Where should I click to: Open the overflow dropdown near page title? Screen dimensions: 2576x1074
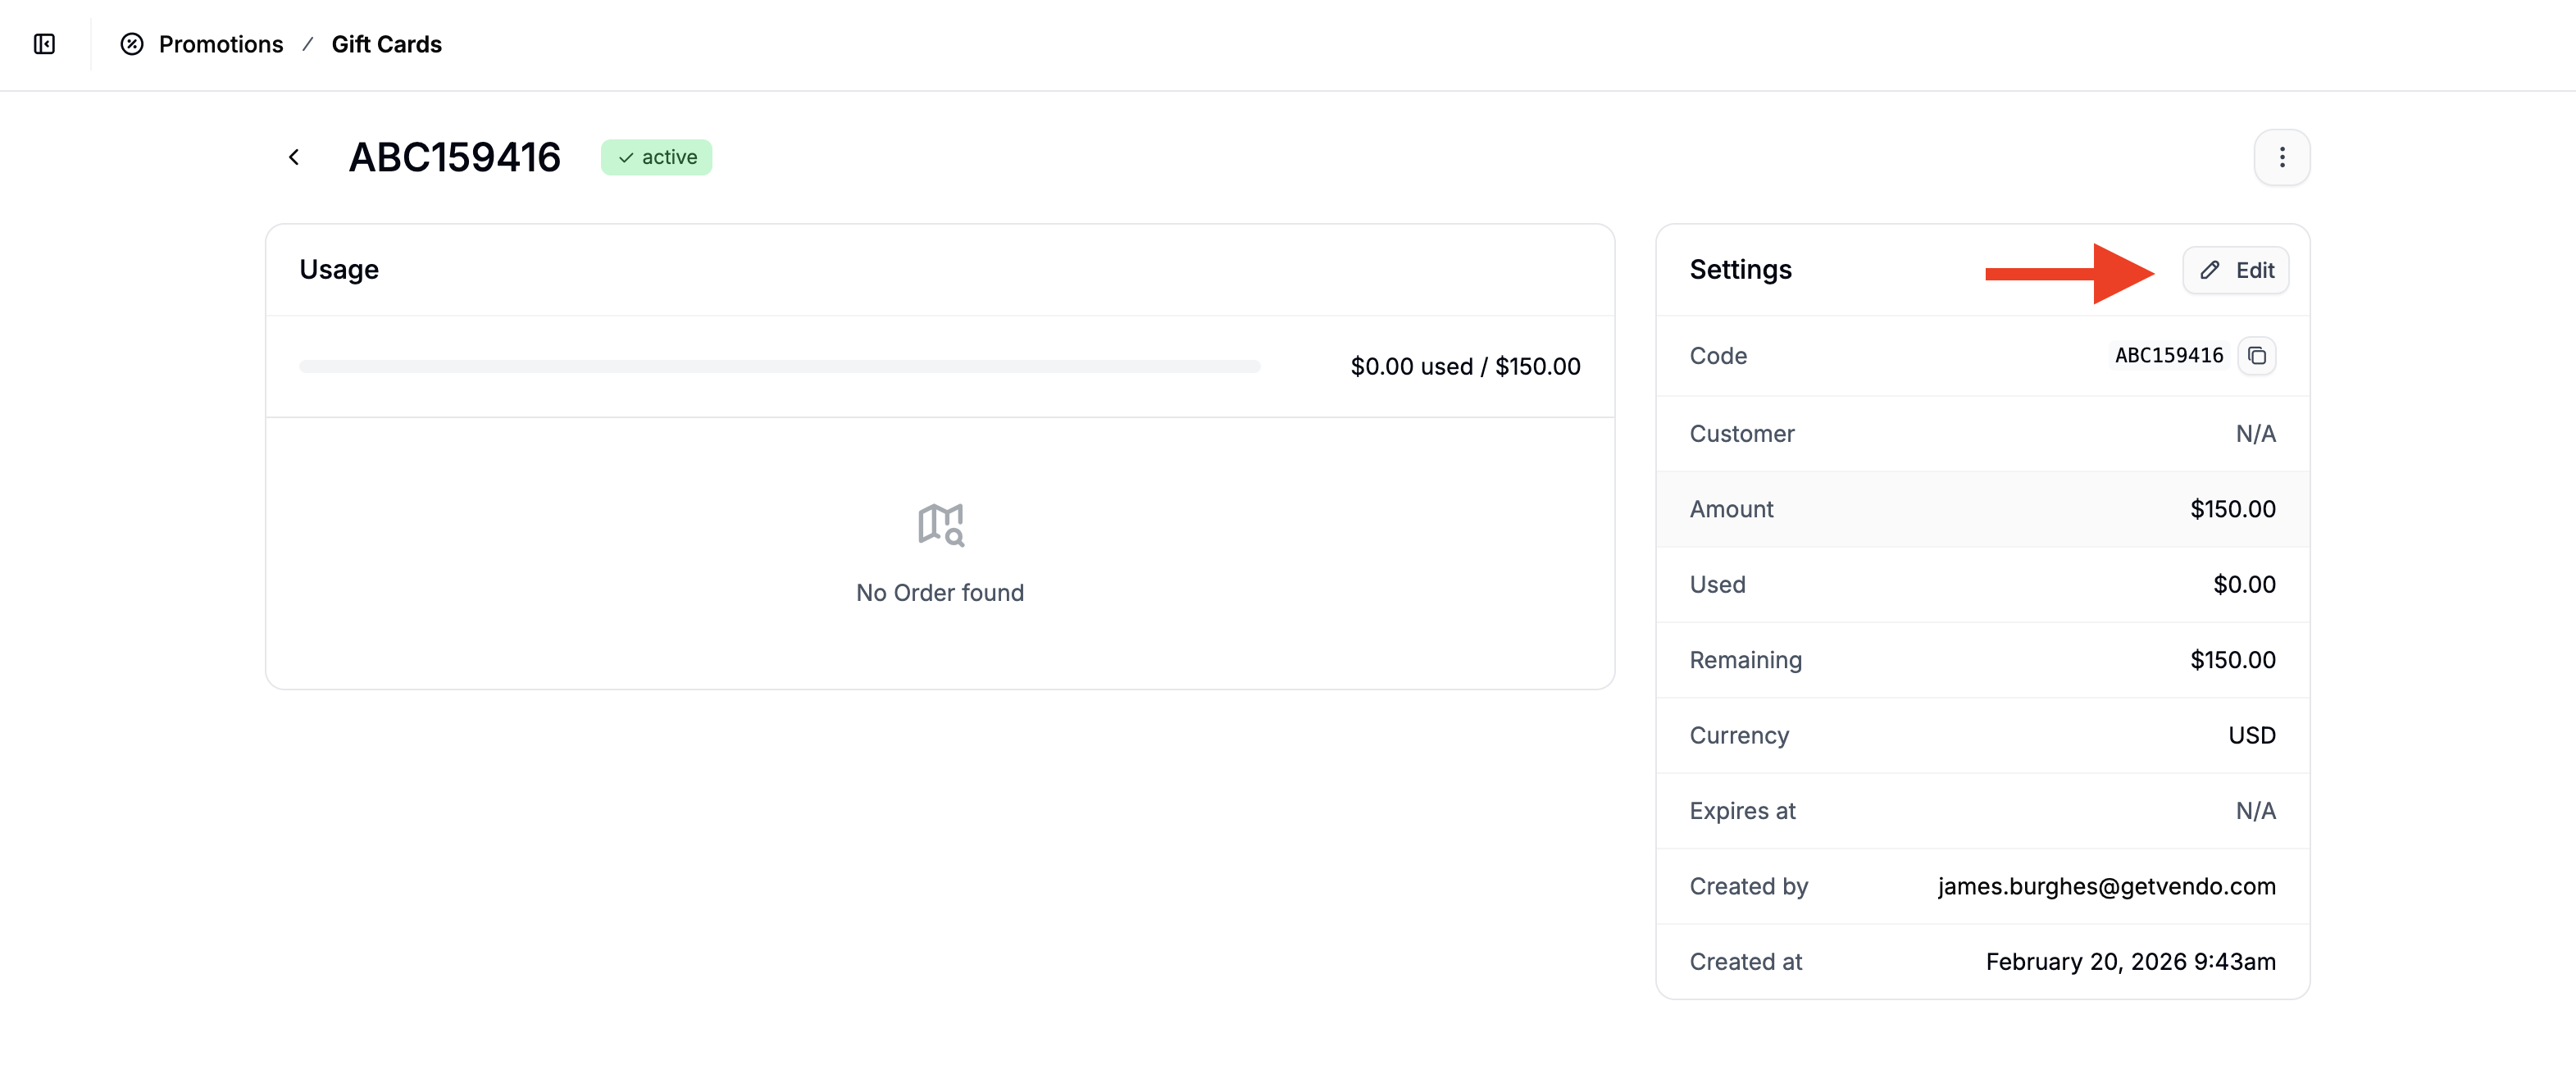2282,157
